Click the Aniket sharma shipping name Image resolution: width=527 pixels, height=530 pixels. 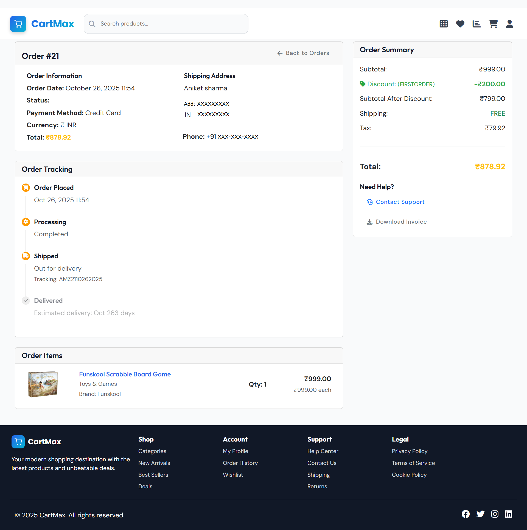[206, 88]
